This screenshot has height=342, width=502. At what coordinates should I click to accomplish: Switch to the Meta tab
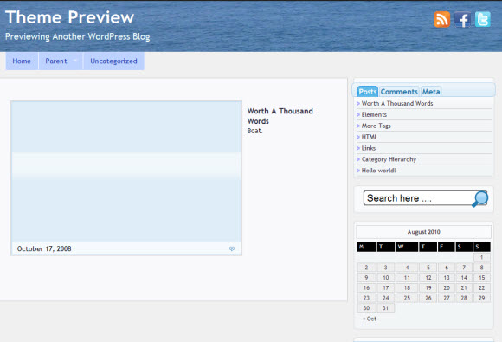[x=431, y=92]
